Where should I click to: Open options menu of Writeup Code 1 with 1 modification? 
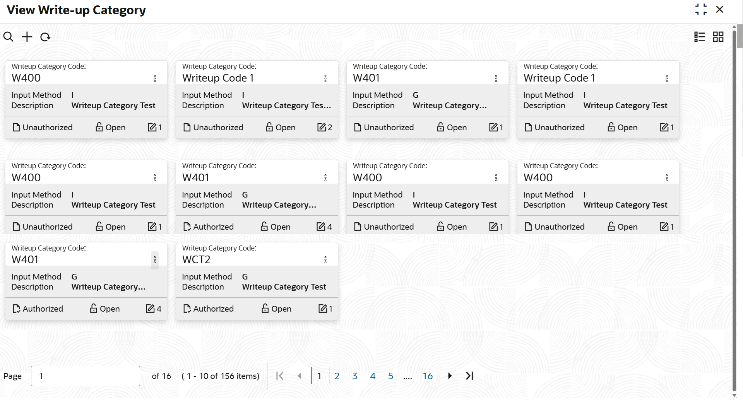click(667, 78)
